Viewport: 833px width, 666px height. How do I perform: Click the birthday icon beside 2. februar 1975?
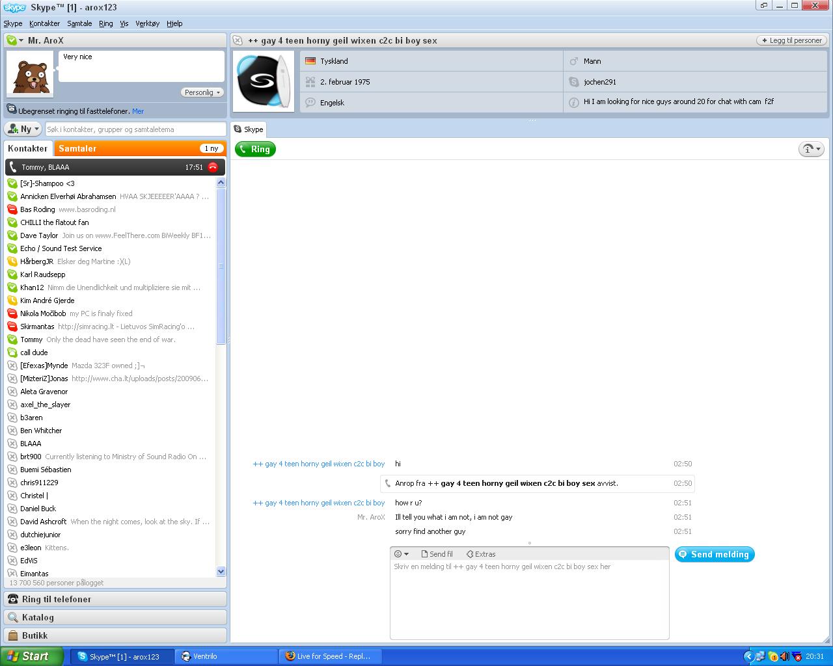310,82
